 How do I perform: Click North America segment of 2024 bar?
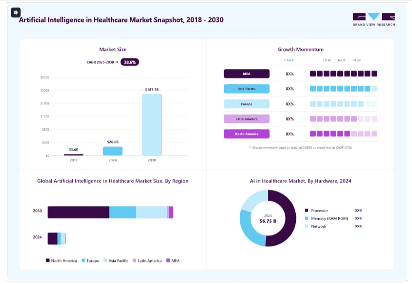point(52,238)
